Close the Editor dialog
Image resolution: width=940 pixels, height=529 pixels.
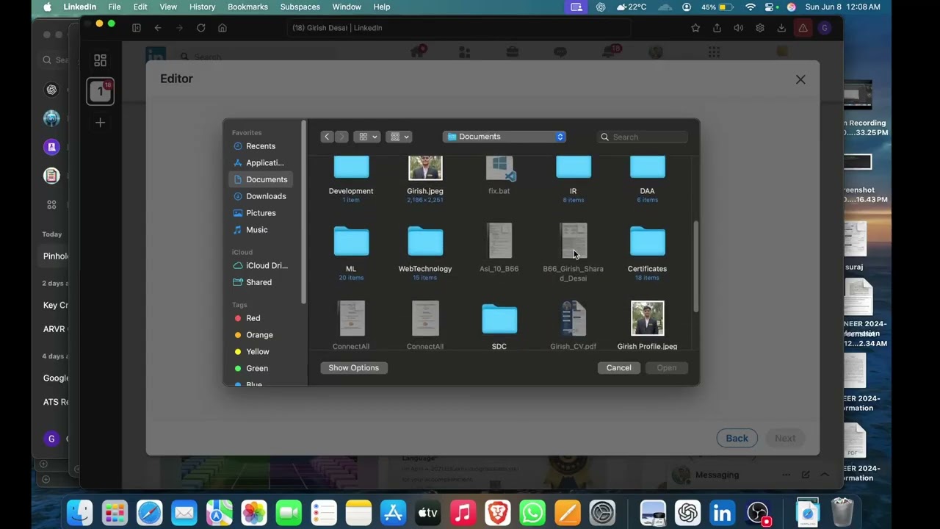[x=800, y=79]
